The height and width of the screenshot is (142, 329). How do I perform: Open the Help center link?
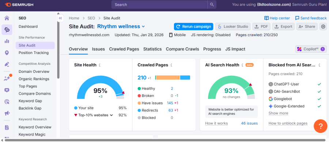tap(277, 18)
